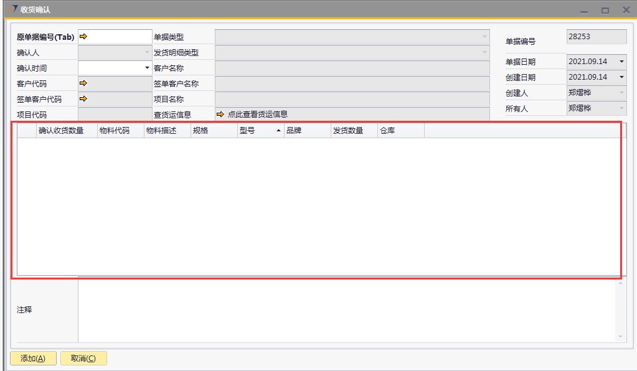
Task: Click the application logo in title bar
Action: tap(13, 9)
